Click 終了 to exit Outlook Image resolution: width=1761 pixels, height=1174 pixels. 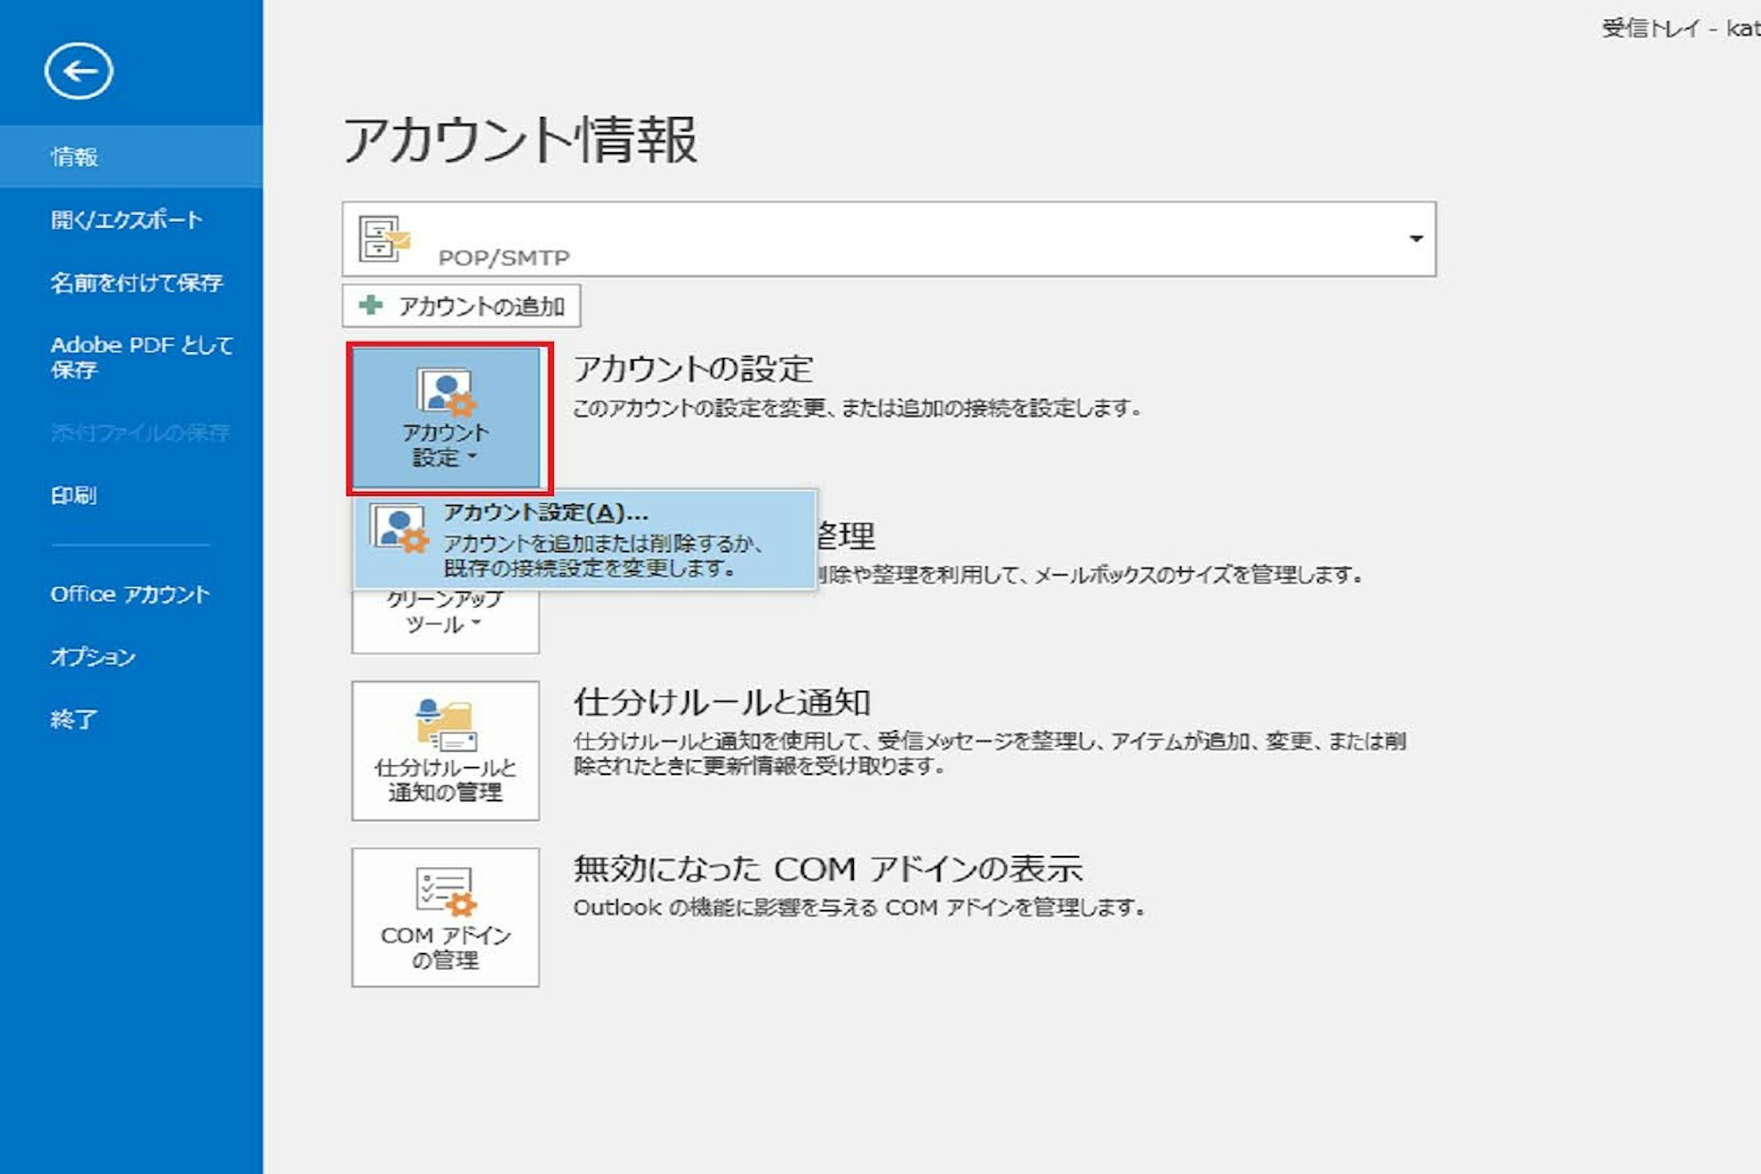[x=74, y=719]
